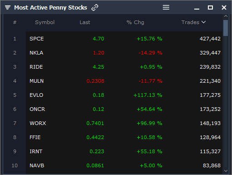Click ONCR last price 0.12
The image size is (232, 175).
[x=98, y=109]
